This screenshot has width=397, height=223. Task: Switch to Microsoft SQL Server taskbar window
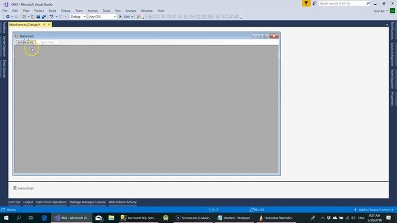[138, 218]
